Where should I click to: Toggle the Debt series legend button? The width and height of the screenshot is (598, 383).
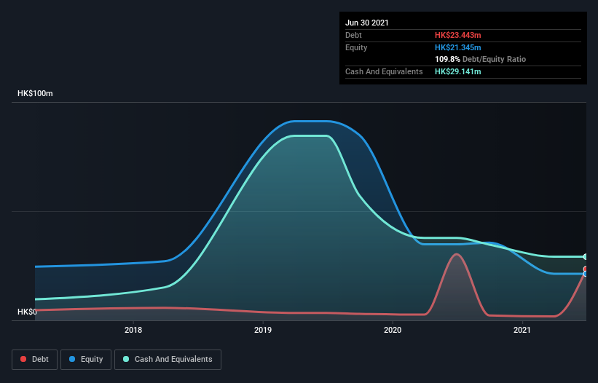[x=34, y=360]
